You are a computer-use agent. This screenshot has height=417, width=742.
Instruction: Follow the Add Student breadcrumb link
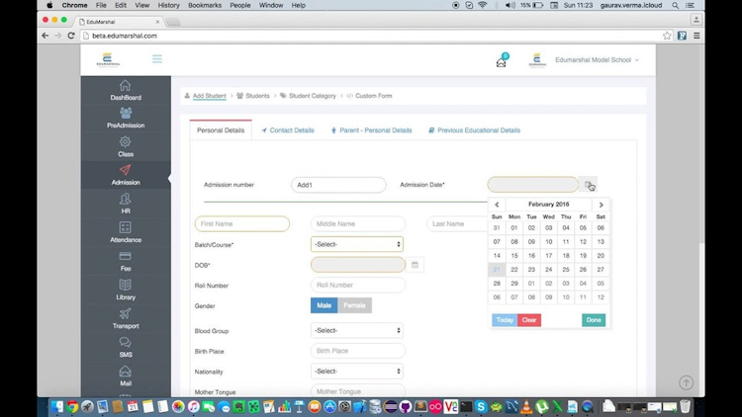tap(209, 96)
